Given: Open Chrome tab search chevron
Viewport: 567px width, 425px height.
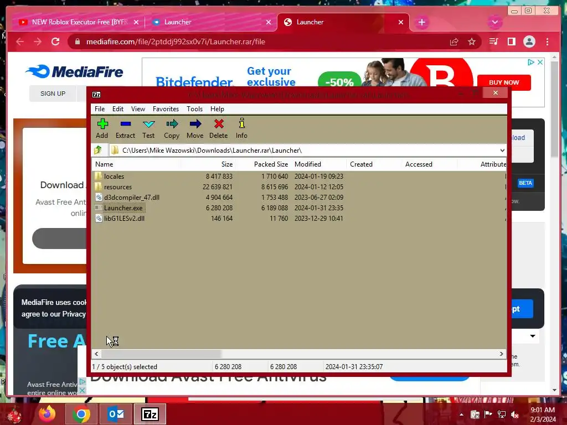Looking at the screenshot, I should click(494, 22).
